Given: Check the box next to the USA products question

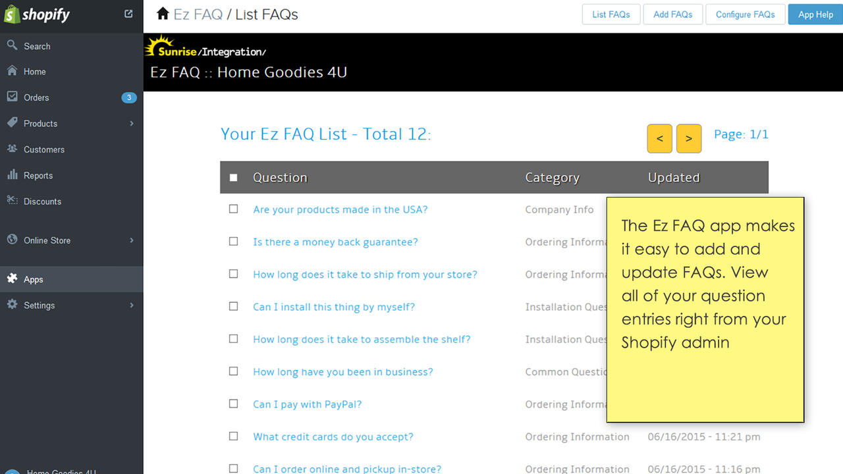Looking at the screenshot, I should pyautogui.click(x=233, y=208).
